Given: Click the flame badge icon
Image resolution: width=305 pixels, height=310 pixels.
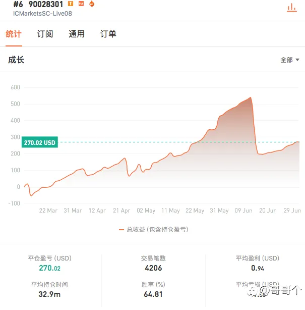Looking at the screenshot, I should click(92, 4).
